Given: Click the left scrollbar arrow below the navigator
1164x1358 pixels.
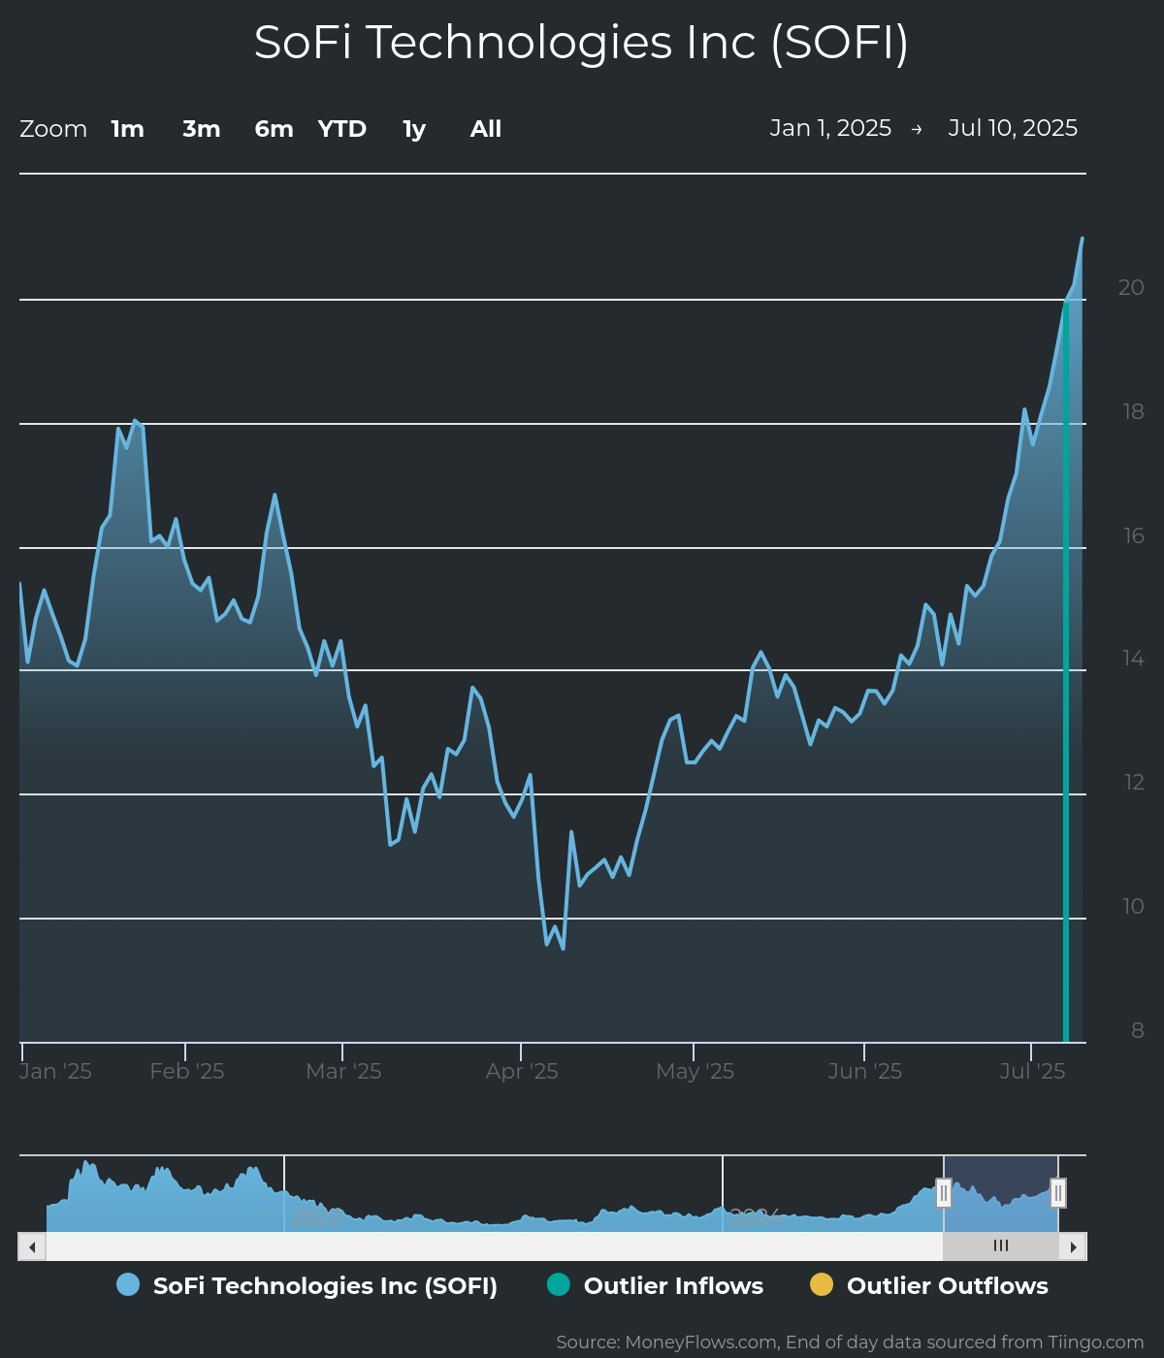Looking at the screenshot, I should tap(31, 1245).
